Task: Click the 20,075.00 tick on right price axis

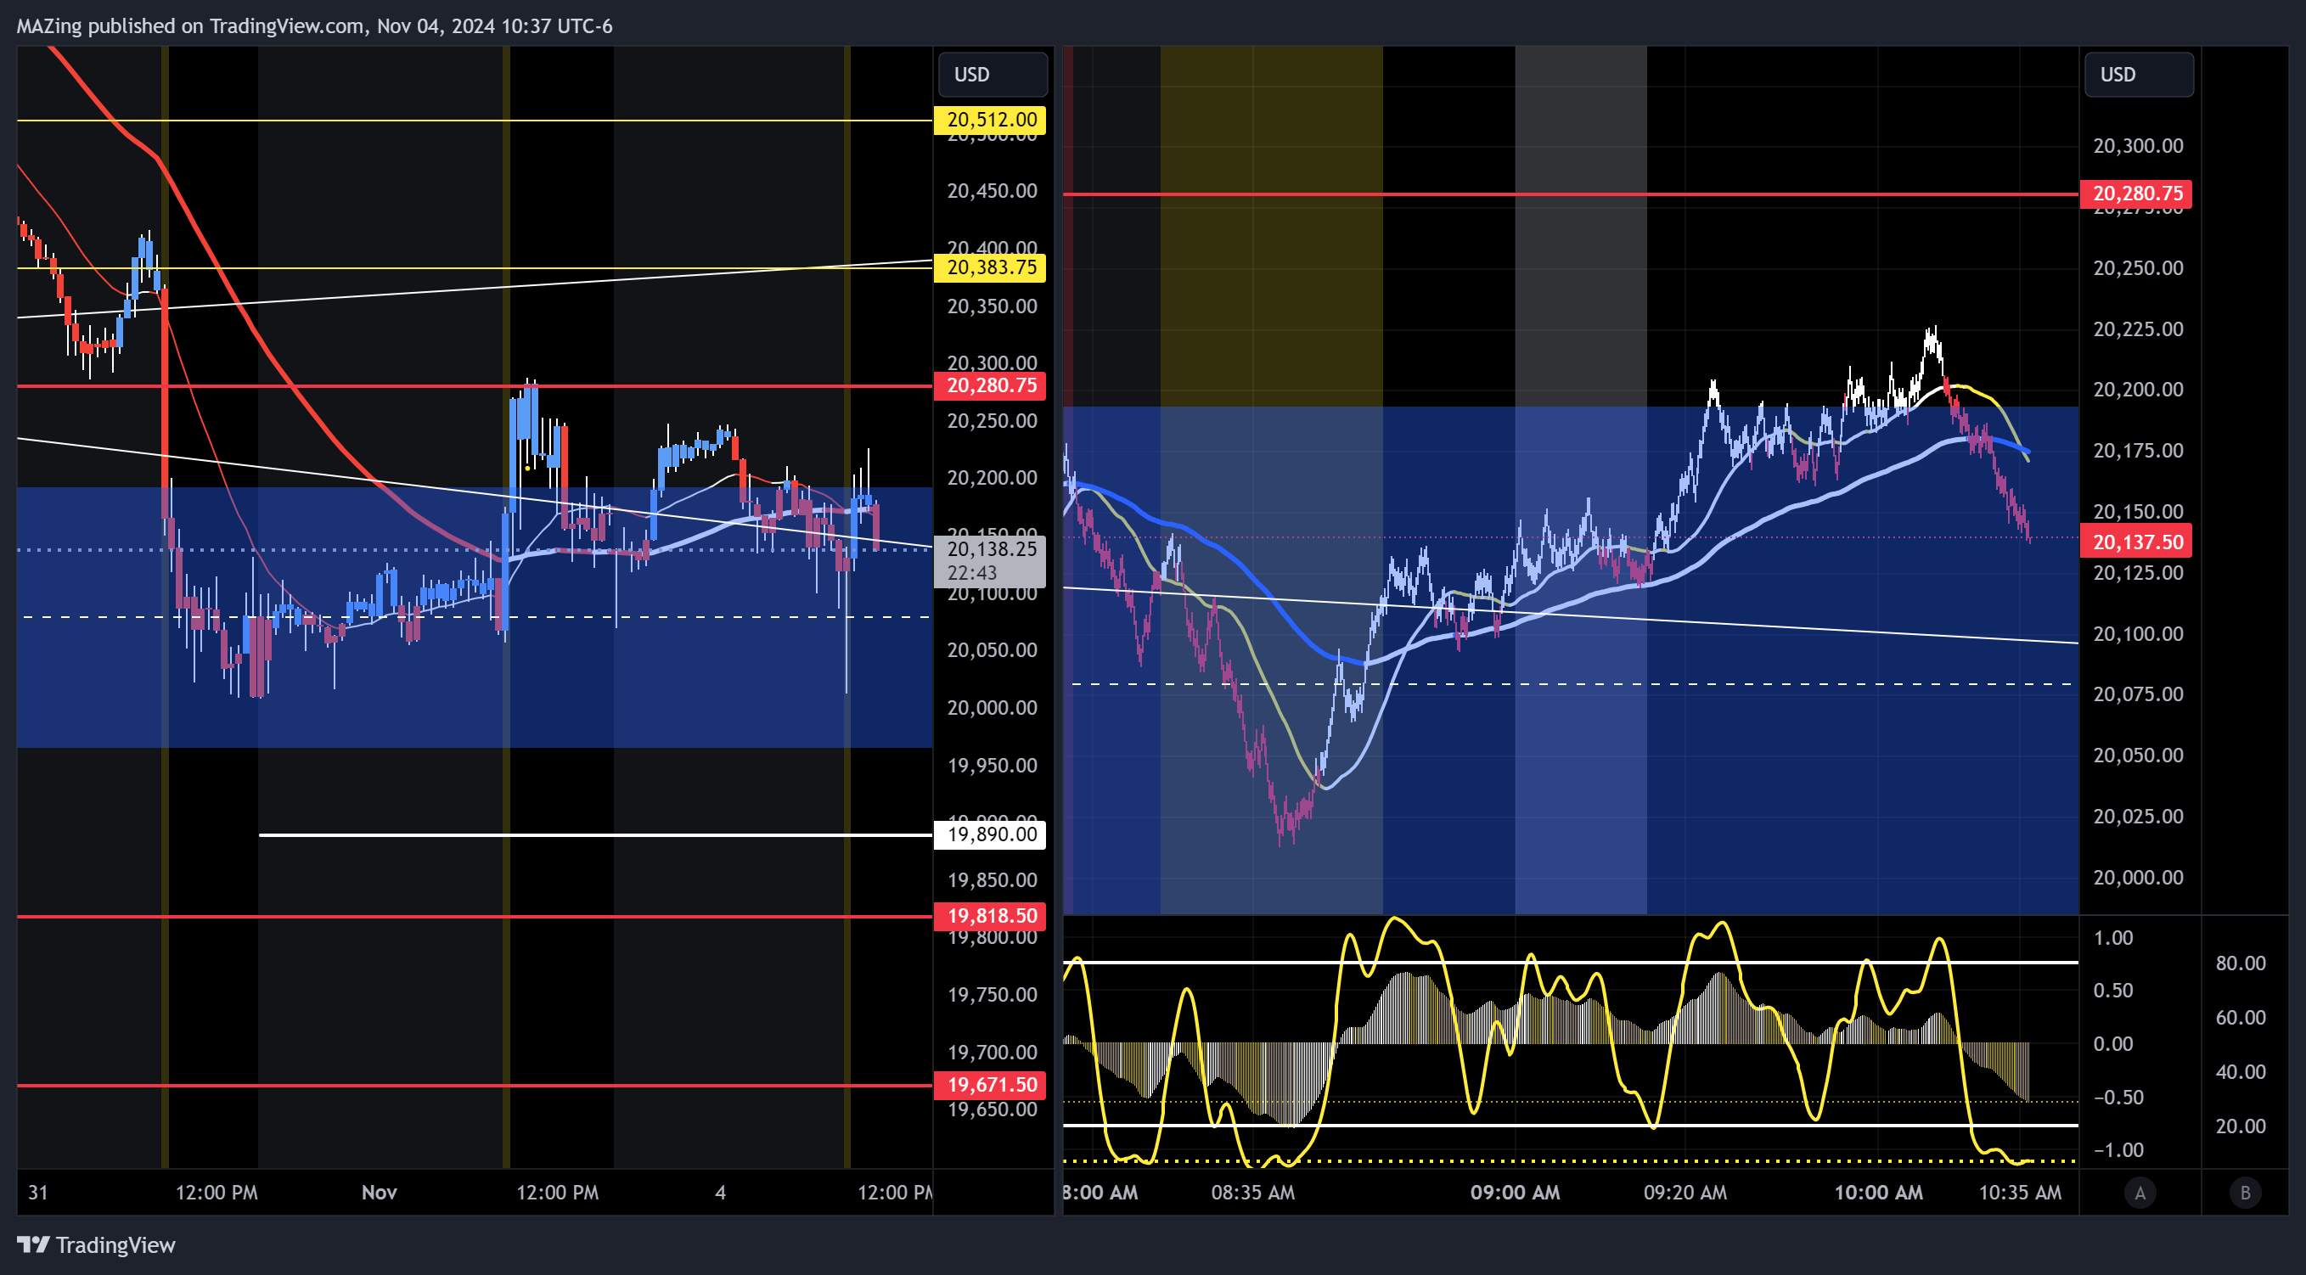Action: click(2138, 694)
